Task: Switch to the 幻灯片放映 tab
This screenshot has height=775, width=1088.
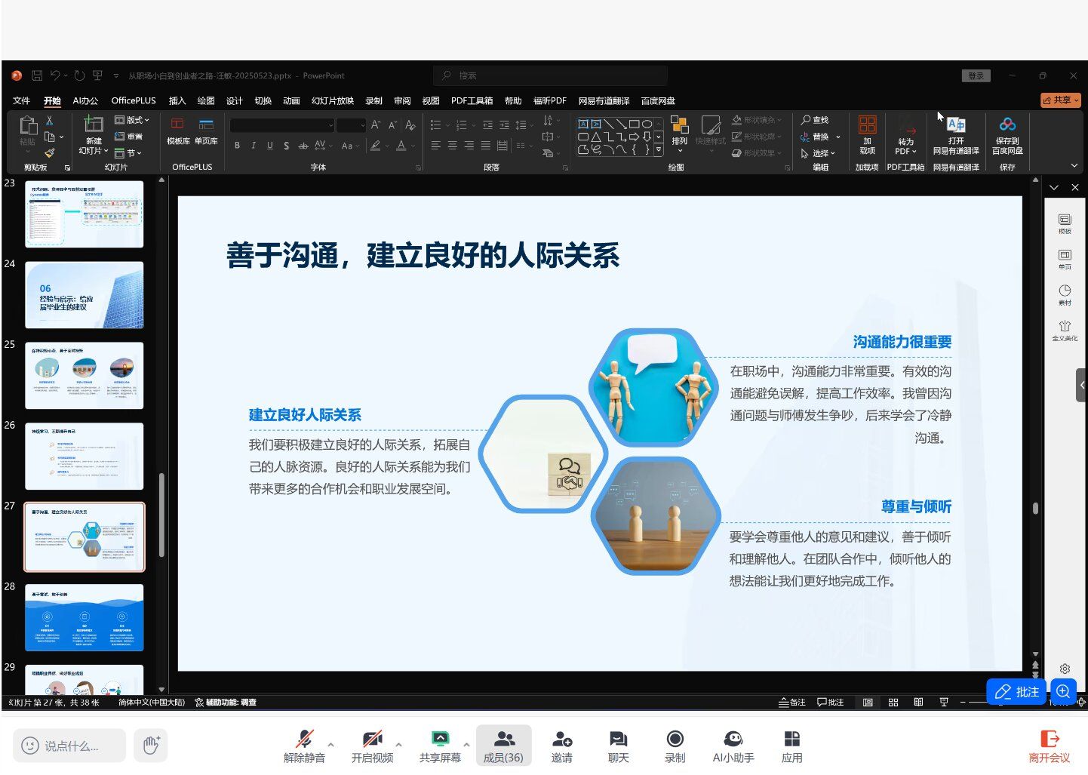Action: pos(332,100)
